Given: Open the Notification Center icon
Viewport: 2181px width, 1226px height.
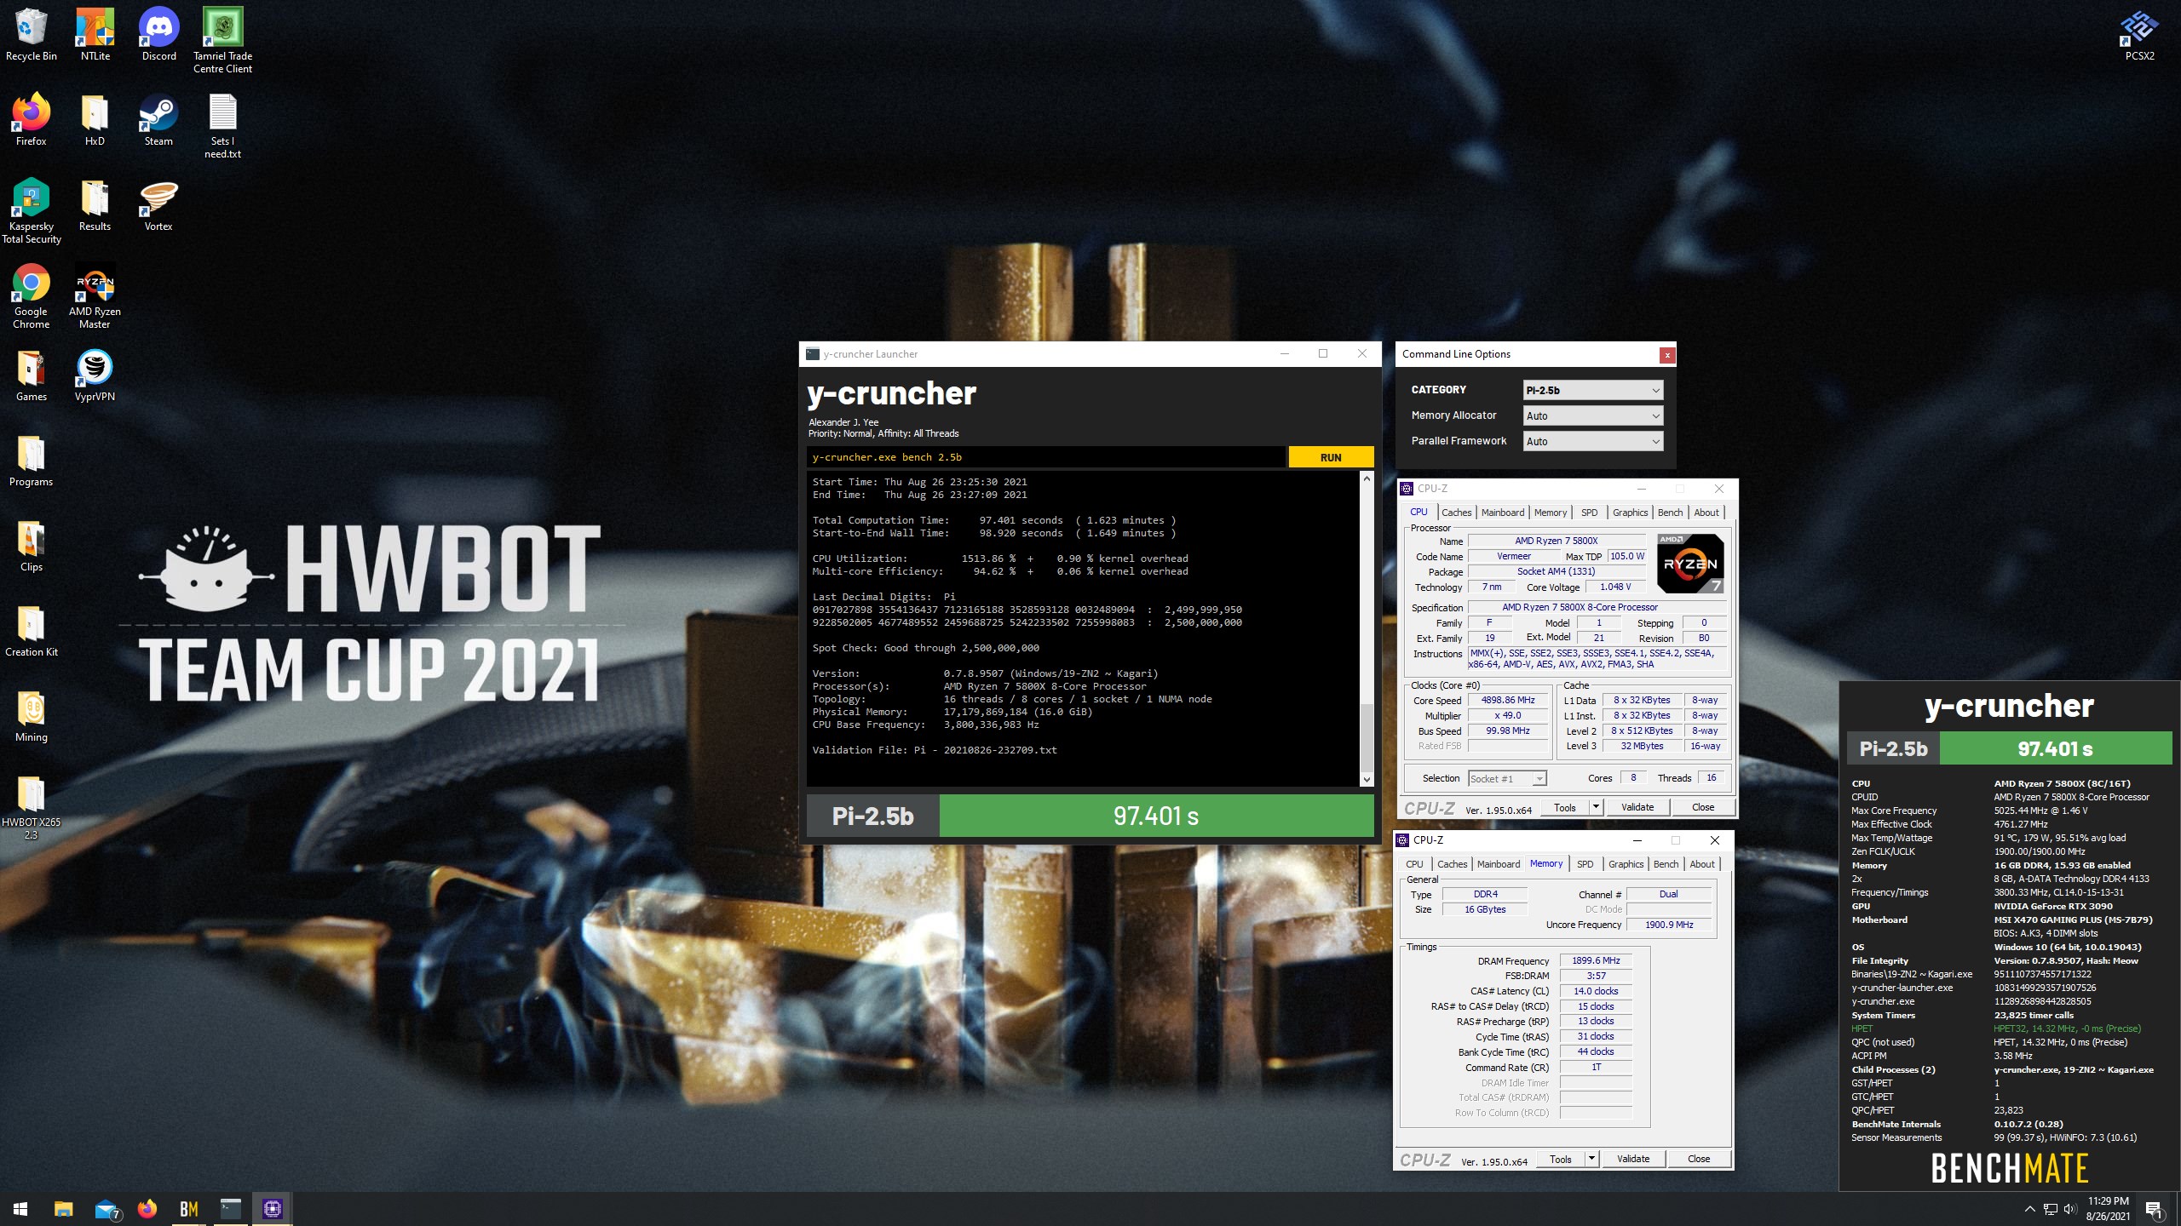Looking at the screenshot, I should point(2153,1208).
